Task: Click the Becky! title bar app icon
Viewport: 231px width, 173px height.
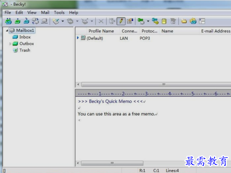Action: point(5,4)
